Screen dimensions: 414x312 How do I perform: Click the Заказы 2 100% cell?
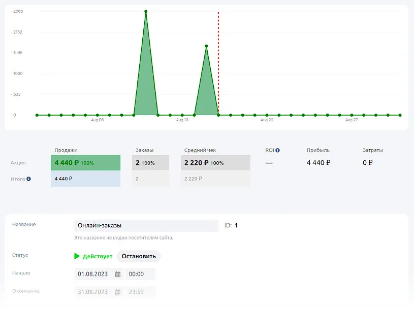(x=151, y=163)
